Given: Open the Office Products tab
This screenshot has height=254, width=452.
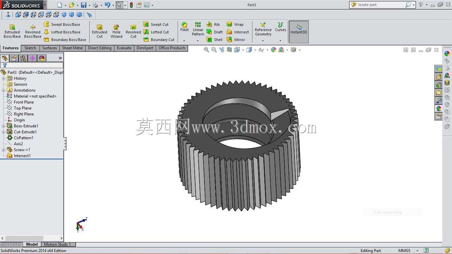Looking at the screenshot, I should 172,48.
